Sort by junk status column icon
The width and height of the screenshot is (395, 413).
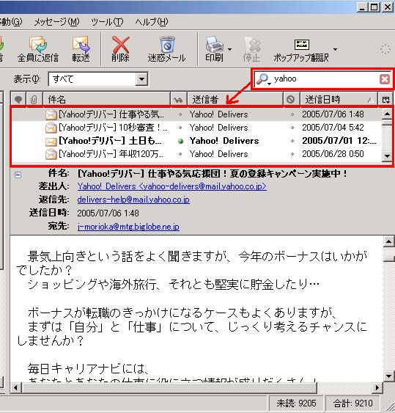(291, 100)
